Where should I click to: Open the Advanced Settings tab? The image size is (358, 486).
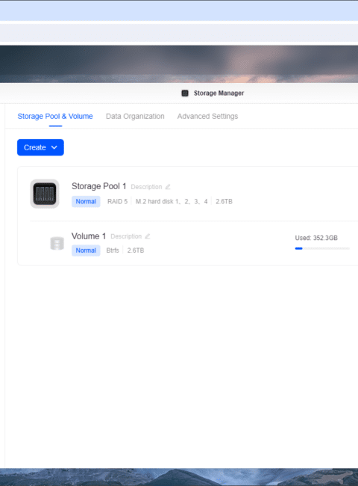[x=207, y=116]
